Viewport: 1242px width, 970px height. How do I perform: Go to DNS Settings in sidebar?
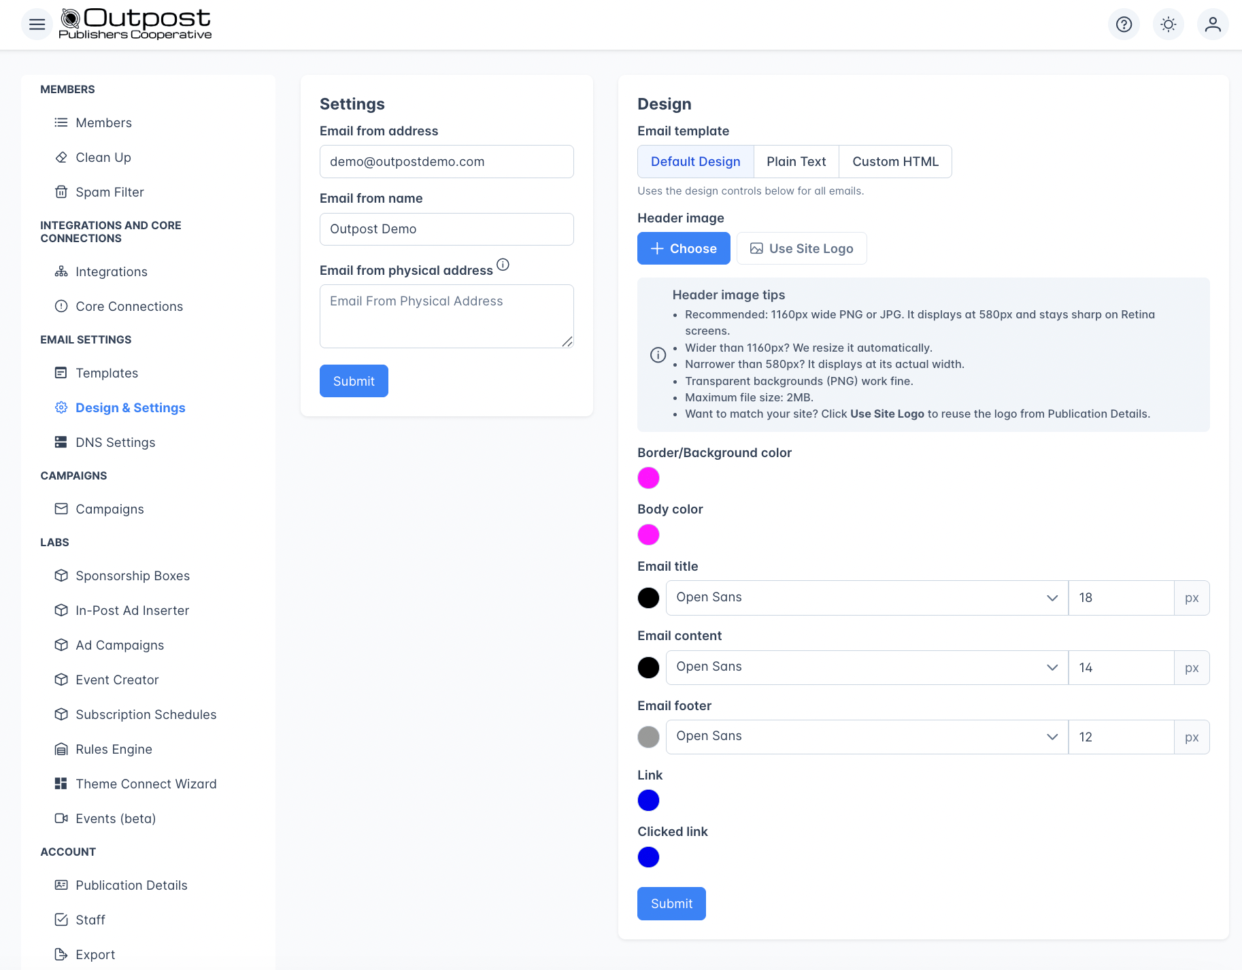pyautogui.click(x=116, y=442)
